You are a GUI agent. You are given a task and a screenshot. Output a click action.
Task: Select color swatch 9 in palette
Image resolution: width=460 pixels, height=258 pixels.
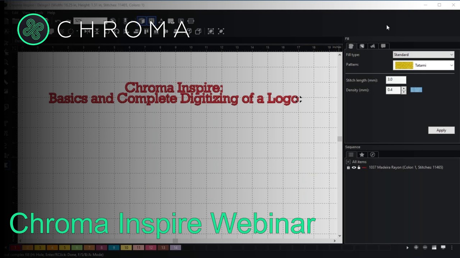(114, 248)
